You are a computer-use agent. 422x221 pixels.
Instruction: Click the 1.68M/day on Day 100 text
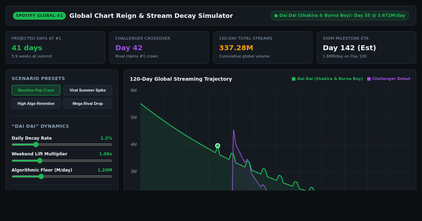(345, 56)
